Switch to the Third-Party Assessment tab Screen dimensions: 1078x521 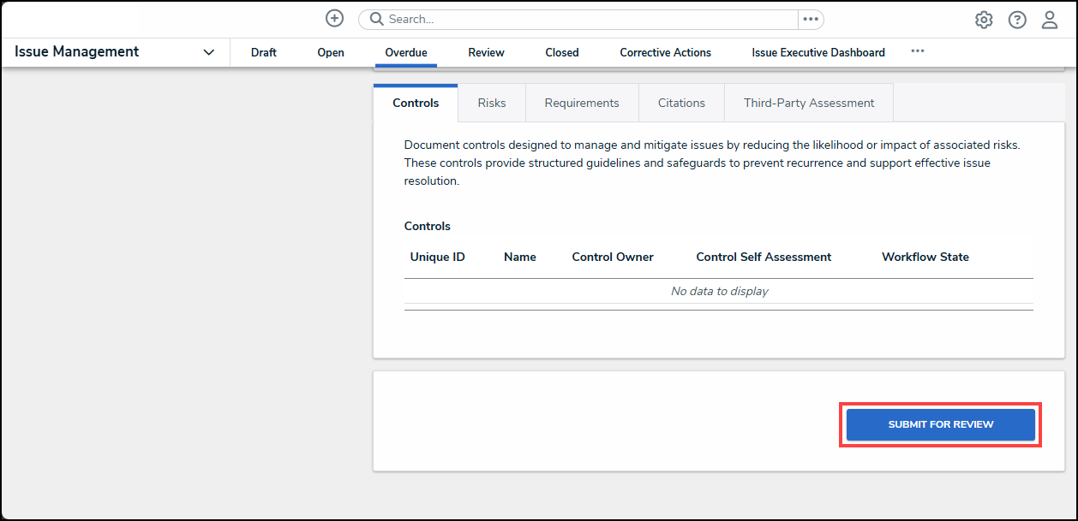pyautogui.click(x=808, y=103)
